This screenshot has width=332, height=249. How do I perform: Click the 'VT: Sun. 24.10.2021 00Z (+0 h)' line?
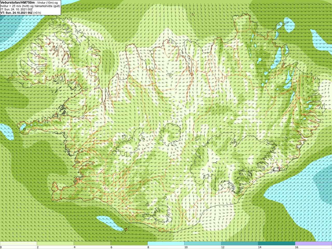pyautogui.click(x=21, y=13)
